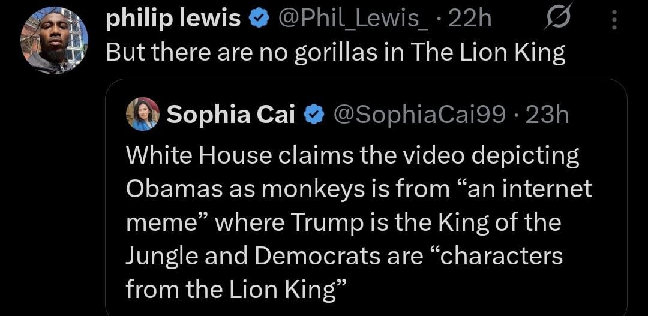648x316 pixels.
Task: Click philip lewis's blue verified badge
Action: 257,20
